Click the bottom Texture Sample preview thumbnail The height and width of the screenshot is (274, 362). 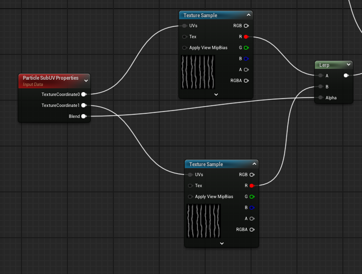[x=204, y=221]
